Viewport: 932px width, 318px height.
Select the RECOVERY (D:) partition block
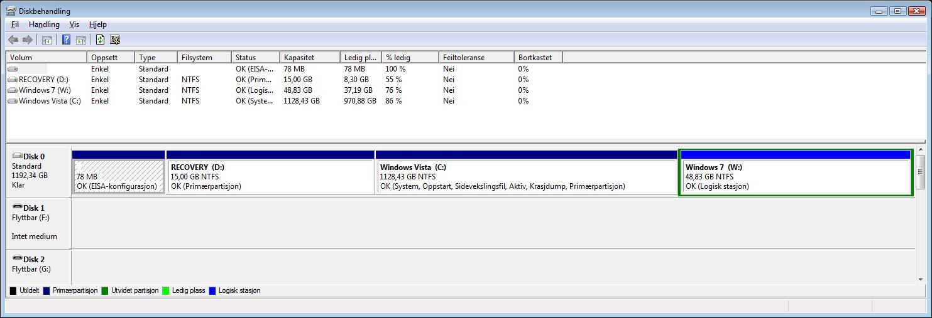[x=270, y=172]
